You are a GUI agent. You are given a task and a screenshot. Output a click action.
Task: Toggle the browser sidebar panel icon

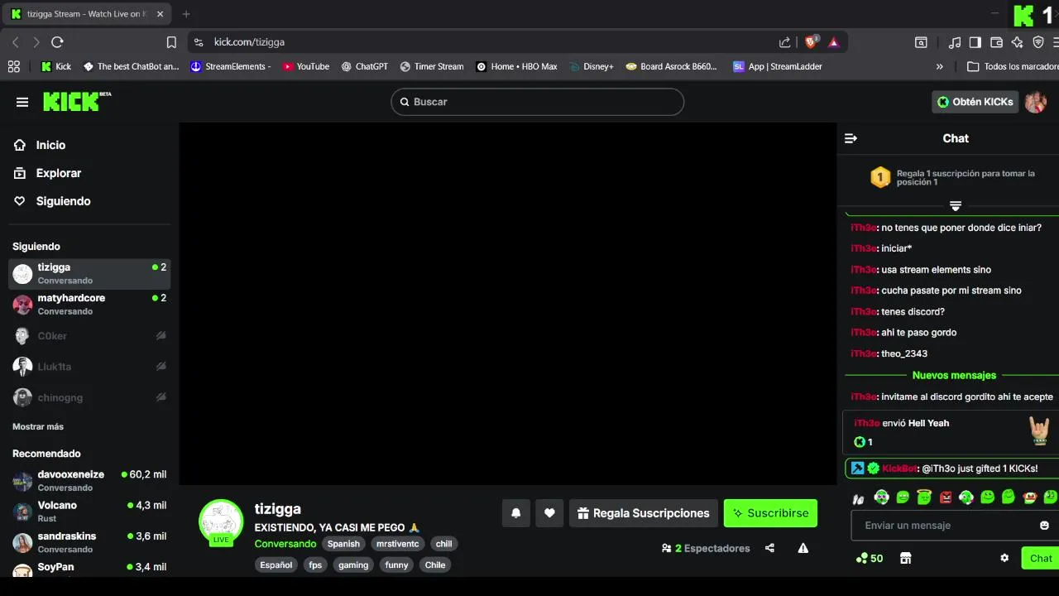click(975, 42)
